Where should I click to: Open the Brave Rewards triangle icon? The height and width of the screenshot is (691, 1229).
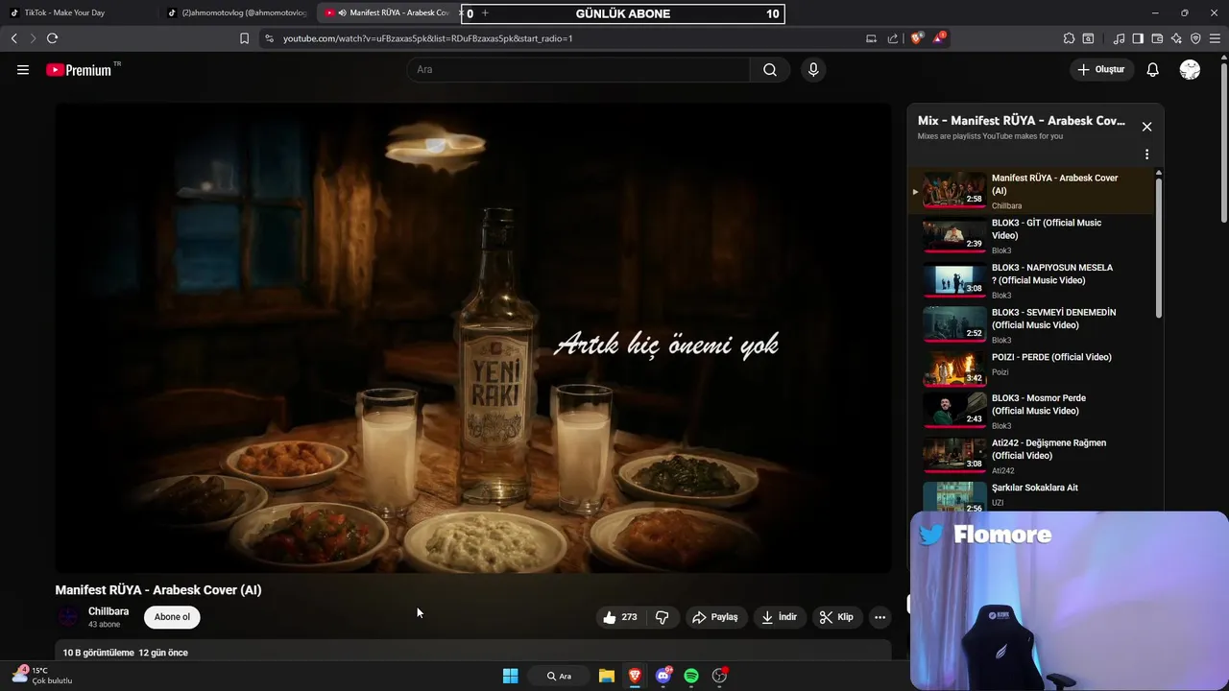tap(940, 38)
